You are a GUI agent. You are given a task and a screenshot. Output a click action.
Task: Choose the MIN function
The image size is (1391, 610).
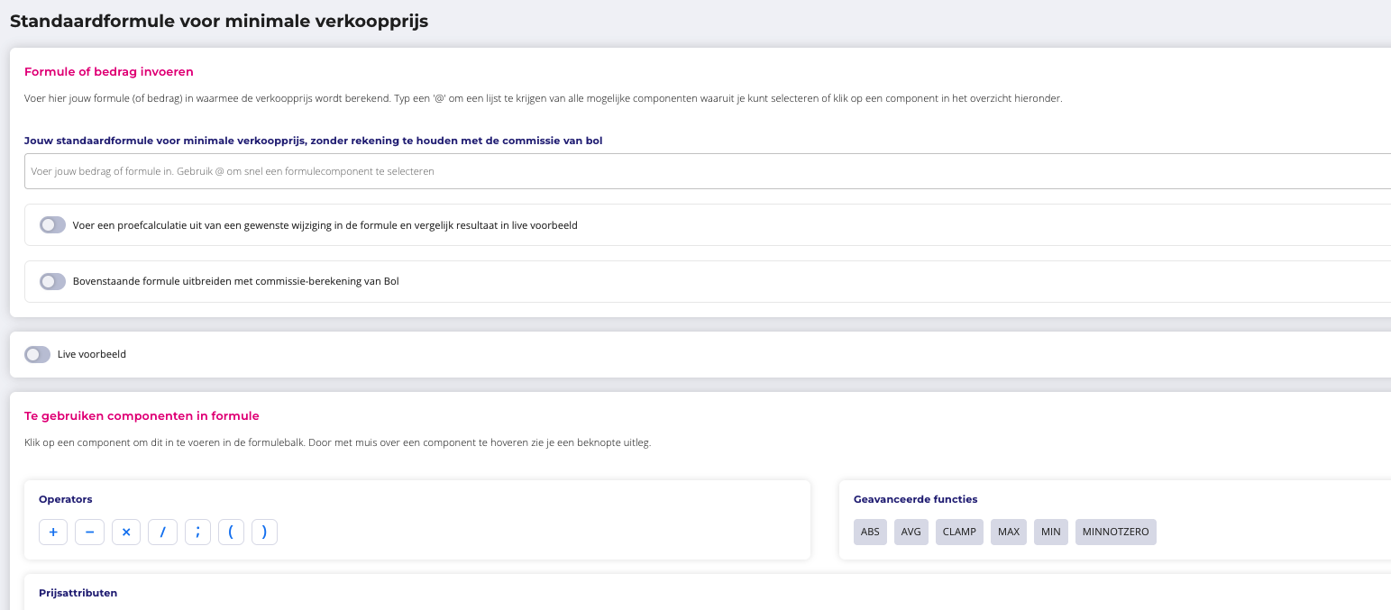click(x=1050, y=532)
